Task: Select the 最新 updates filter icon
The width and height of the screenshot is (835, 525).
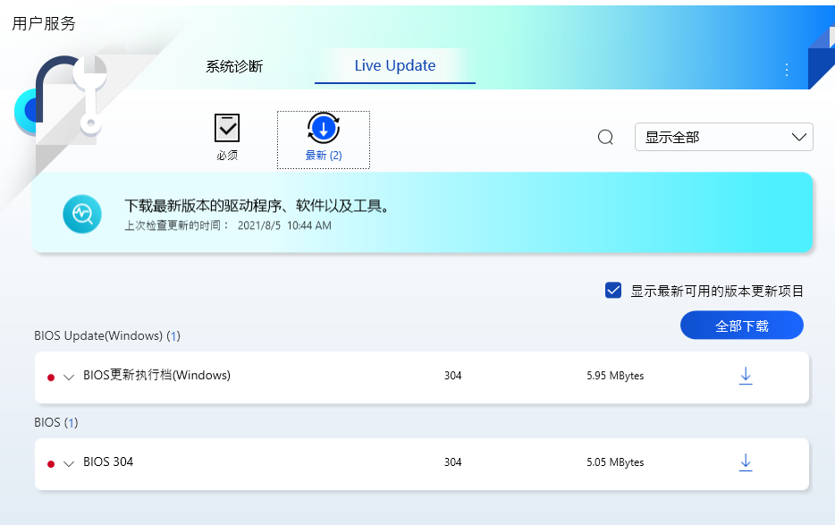Action: pyautogui.click(x=323, y=130)
